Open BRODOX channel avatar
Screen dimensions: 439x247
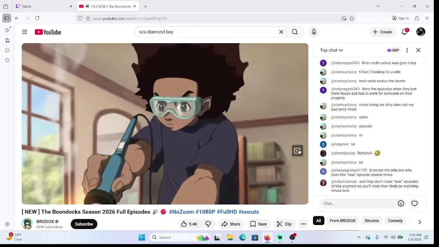tap(27, 224)
